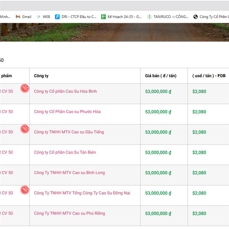
Task: Click 53,000,000 đ price in Tân Biên row
Action: [x=158, y=152]
